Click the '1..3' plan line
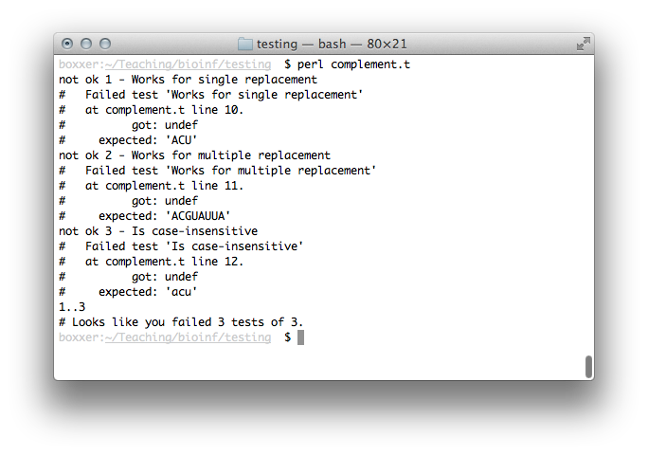Screen dimensions: 648x455 click(x=72, y=307)
